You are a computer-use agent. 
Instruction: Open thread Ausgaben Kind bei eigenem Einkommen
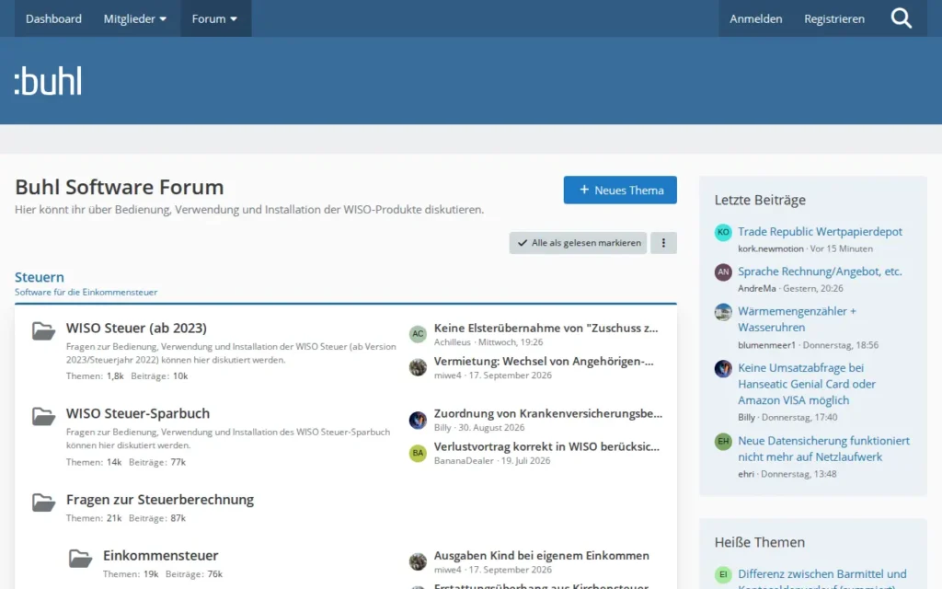point(541,556)
